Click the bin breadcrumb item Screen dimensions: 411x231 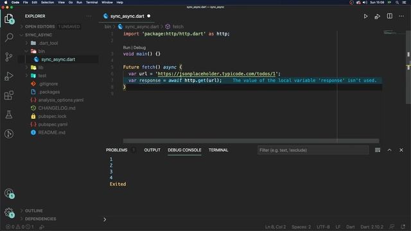click(x=108, y=27)
